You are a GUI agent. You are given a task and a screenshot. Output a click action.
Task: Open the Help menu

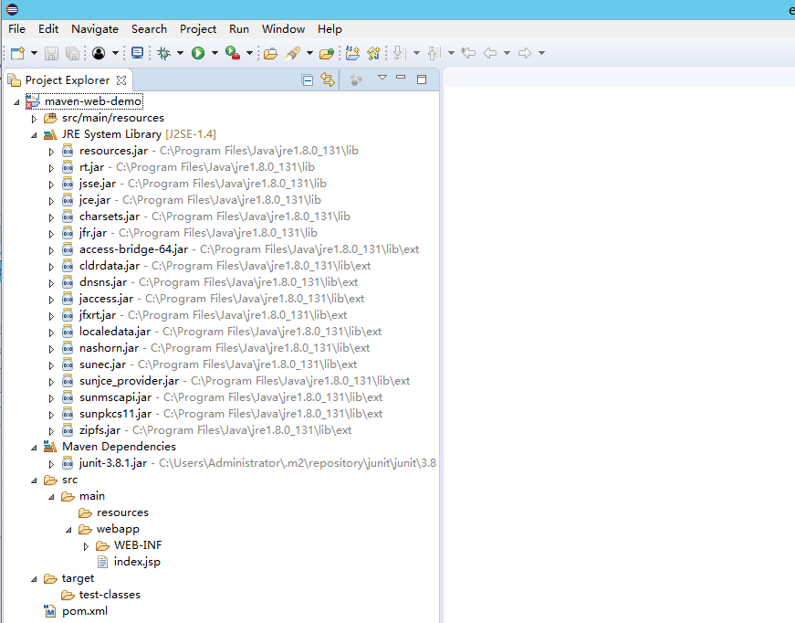[x=330, y=29]
